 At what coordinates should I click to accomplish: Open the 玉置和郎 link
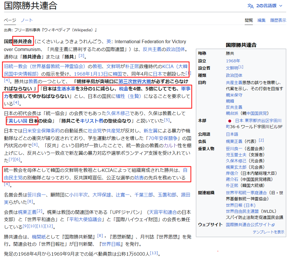tap(167, 195)
